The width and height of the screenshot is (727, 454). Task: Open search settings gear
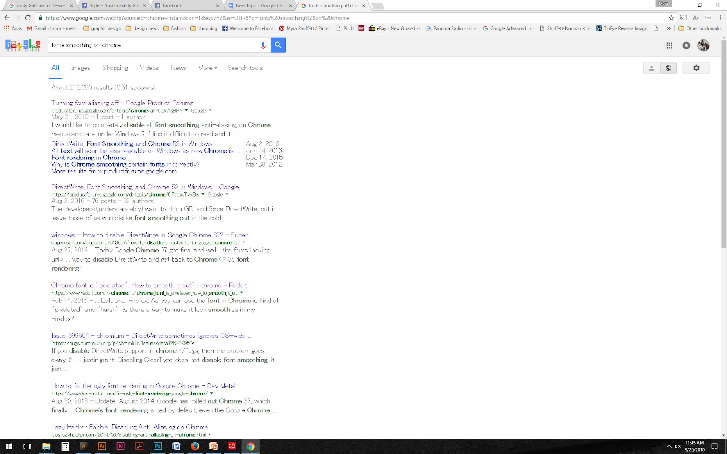(x=696, y=68)
